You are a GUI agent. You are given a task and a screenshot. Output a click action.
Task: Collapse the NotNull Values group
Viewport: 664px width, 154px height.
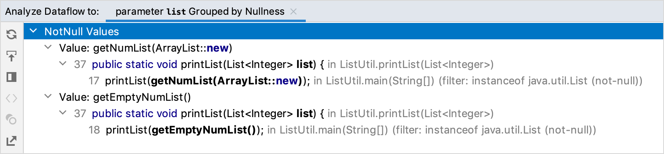[x=34, y=31]
